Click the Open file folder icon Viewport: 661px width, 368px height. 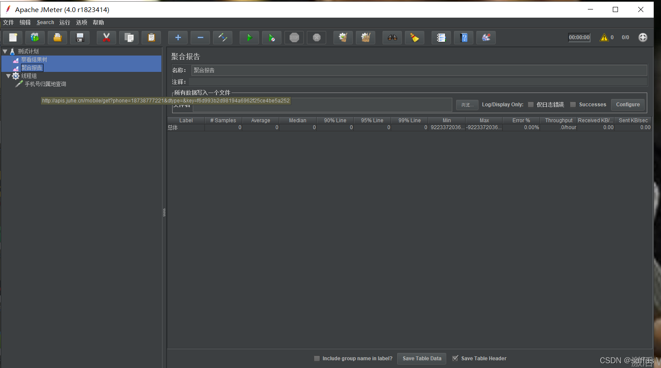[x=57, y=37]
